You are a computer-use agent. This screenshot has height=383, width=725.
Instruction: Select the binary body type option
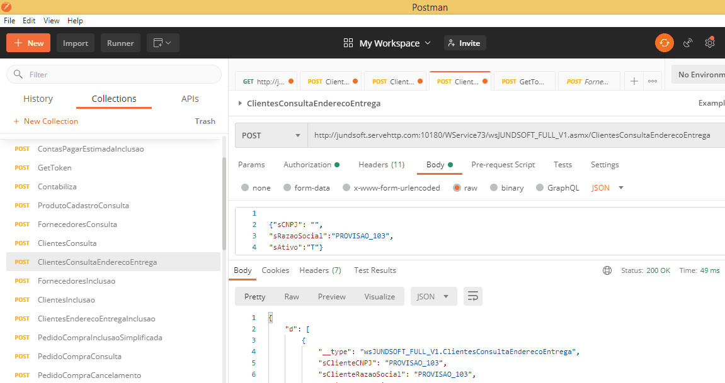tap(494, 187)
